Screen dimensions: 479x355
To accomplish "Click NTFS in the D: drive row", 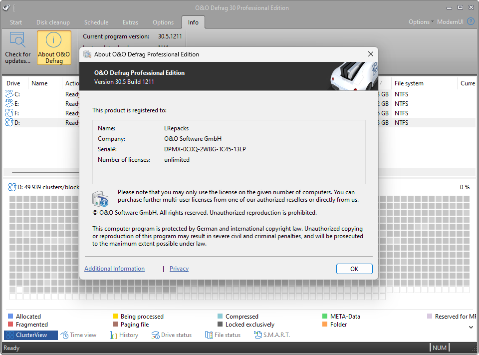I will pos(401,122).
